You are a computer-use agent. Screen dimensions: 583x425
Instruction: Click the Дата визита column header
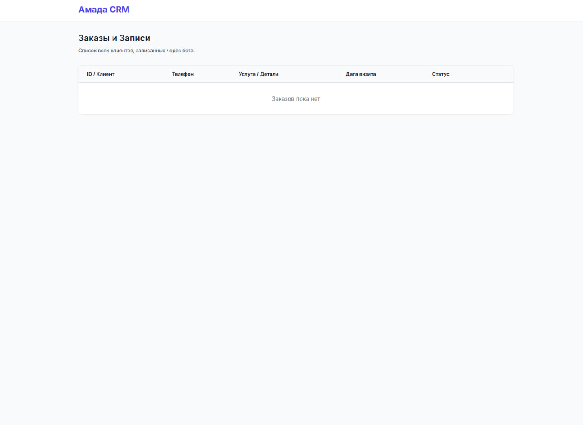coord(361,74)
